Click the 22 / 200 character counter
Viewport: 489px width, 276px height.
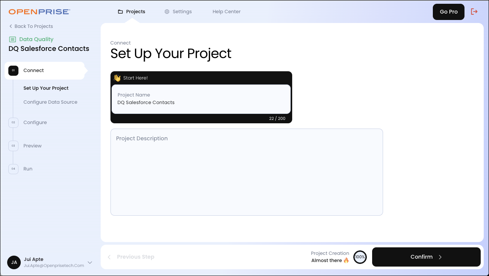coord(277,118)
